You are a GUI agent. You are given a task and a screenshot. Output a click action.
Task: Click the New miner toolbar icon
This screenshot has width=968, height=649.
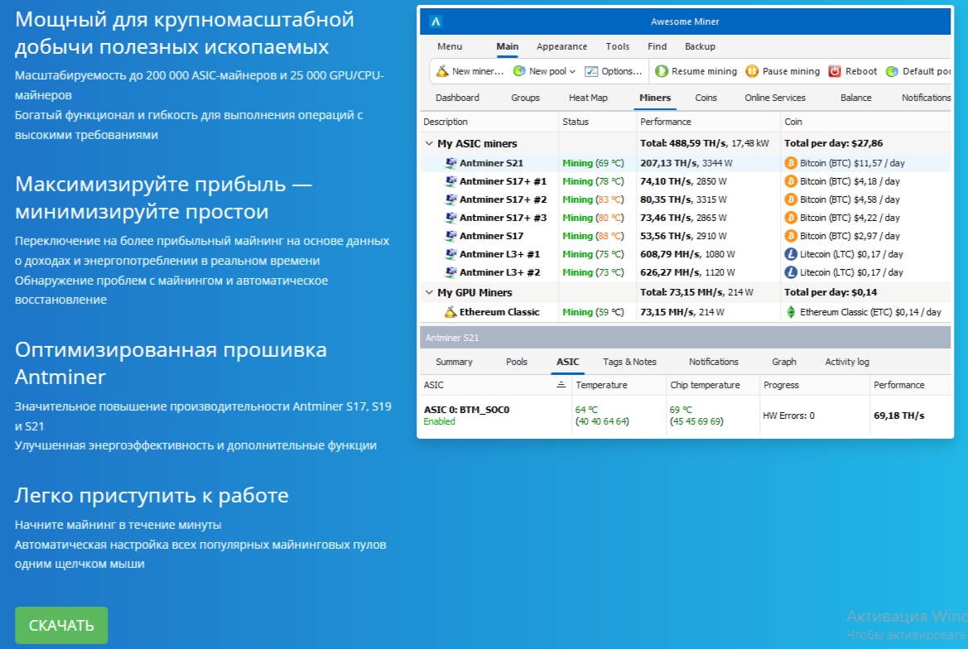tap(442, 71)
